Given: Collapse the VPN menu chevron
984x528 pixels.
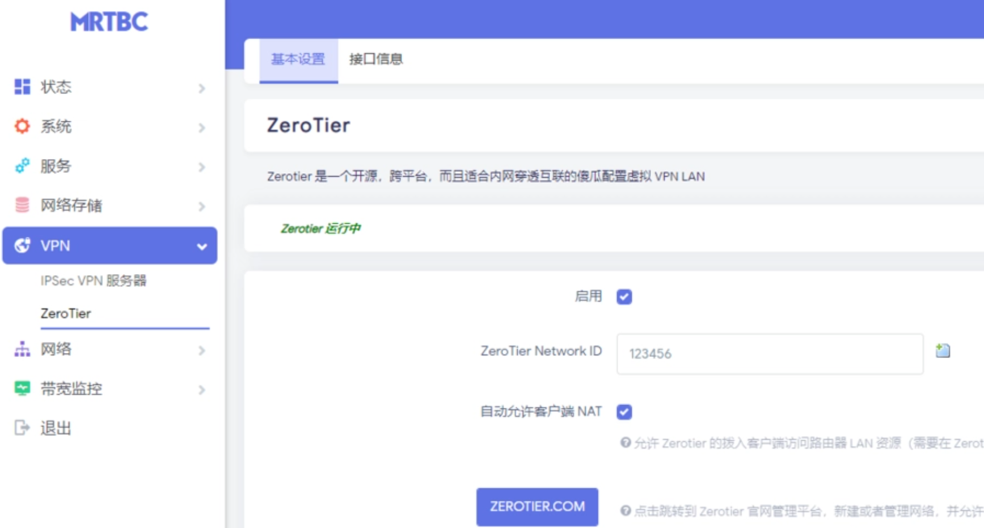Looking at the screenshot, I should [x=201, y=246].
